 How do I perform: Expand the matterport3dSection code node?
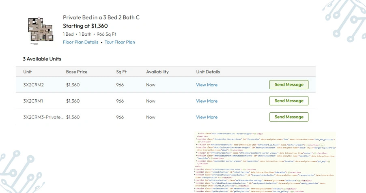(196, 145)
